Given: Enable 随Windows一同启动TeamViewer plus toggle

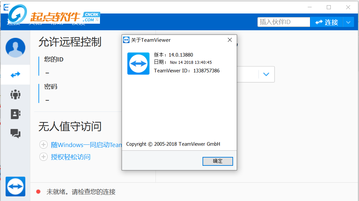Looking at the screenshot, I should click(x=43, y=145).
